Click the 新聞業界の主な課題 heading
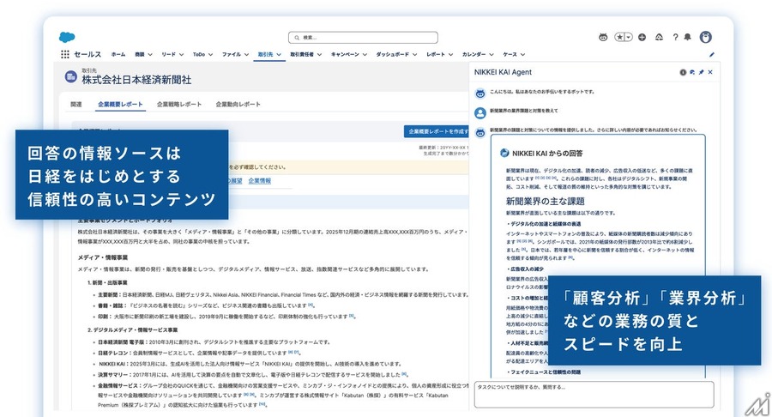Screen dimensions: 772x417 pos(545,202)
